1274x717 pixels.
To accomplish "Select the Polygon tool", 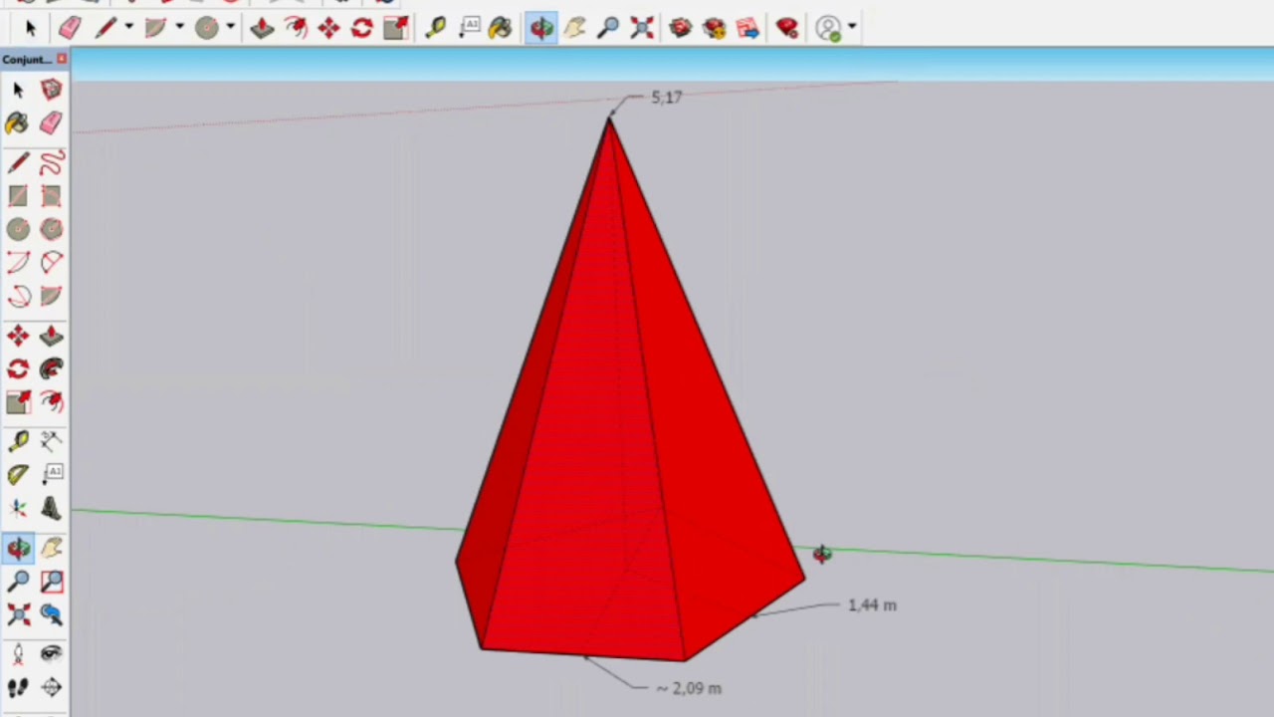I will (52, 230).
